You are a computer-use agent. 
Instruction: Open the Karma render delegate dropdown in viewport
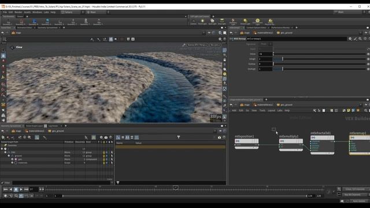[x=197, y=45]
